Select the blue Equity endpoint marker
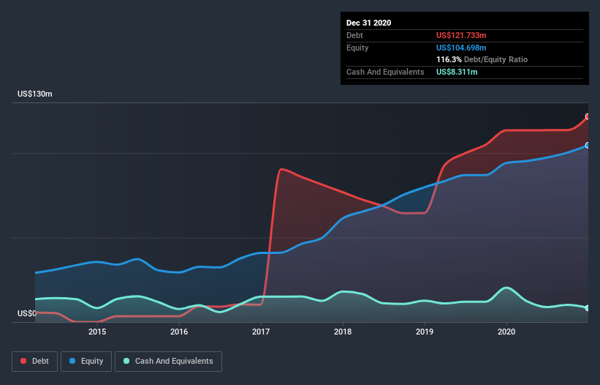This screenshot has width=600, height=385. 588,145
